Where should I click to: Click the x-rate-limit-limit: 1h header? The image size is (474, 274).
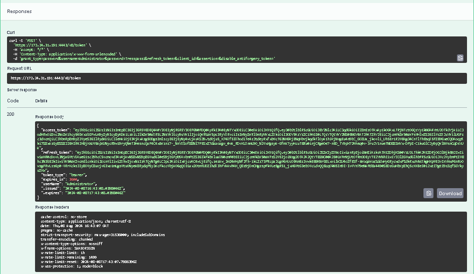pos(63,253)
